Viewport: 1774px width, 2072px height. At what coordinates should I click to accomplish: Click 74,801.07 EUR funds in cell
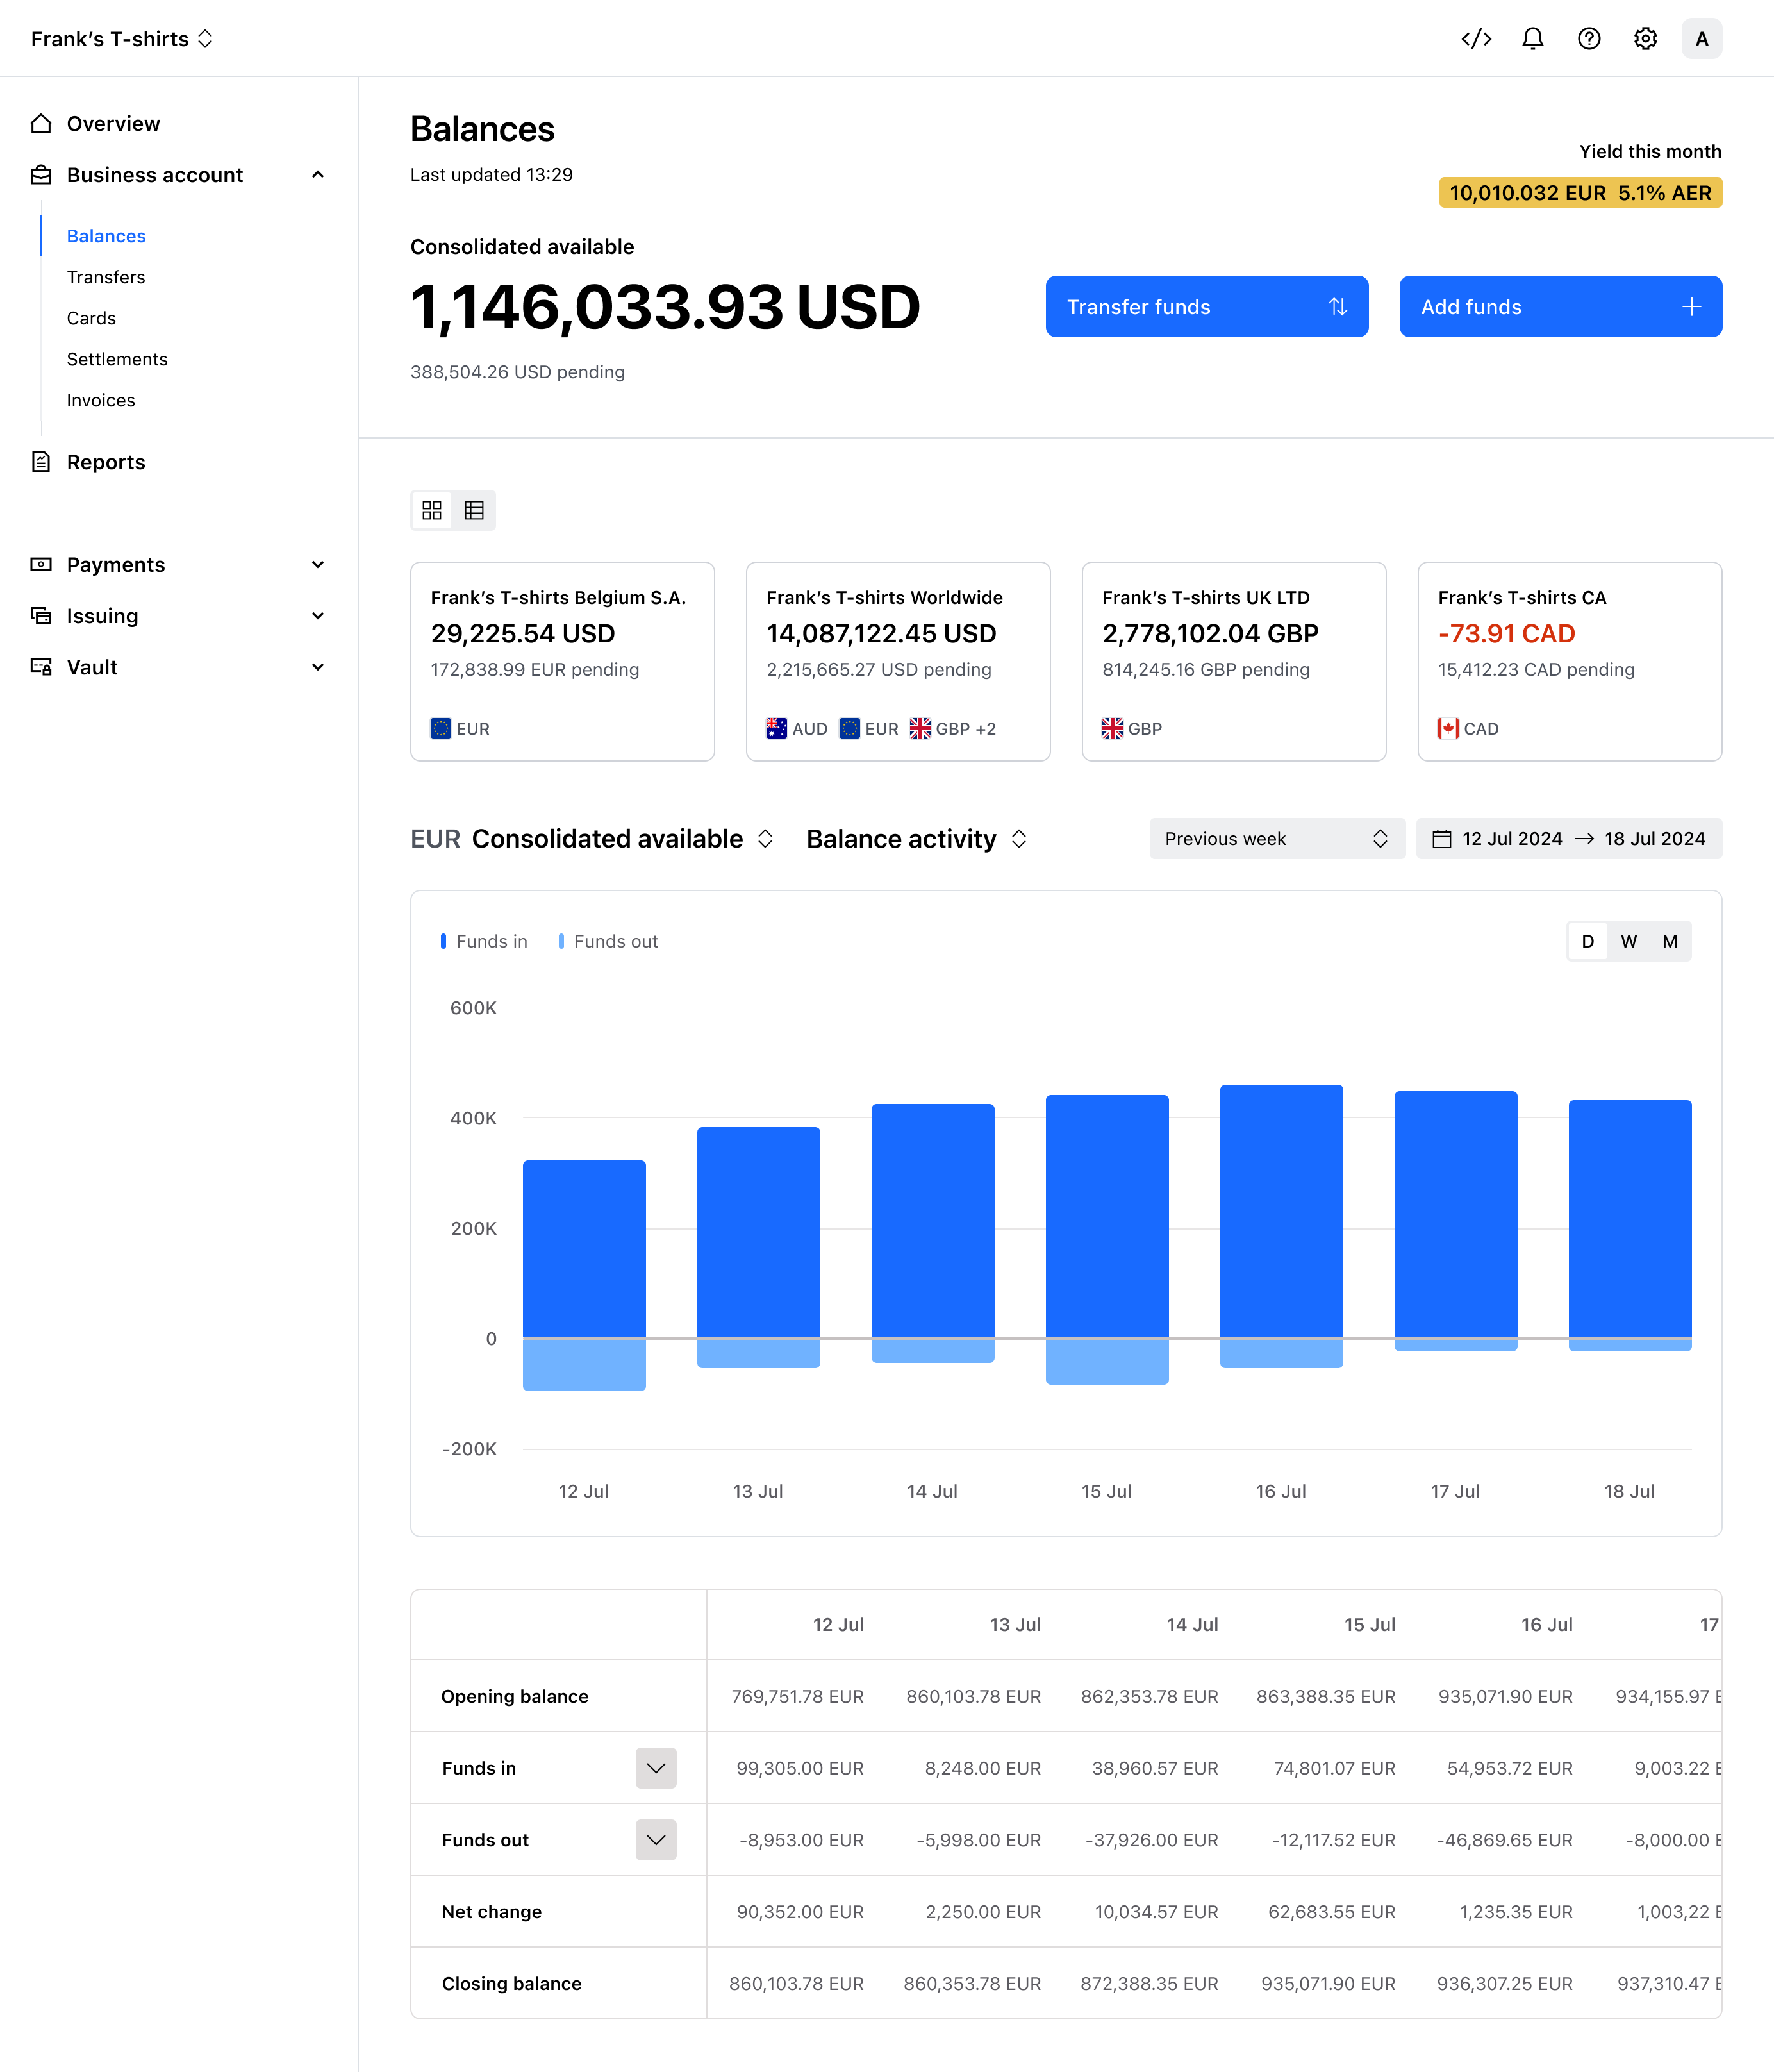tap(1334, 1768)
